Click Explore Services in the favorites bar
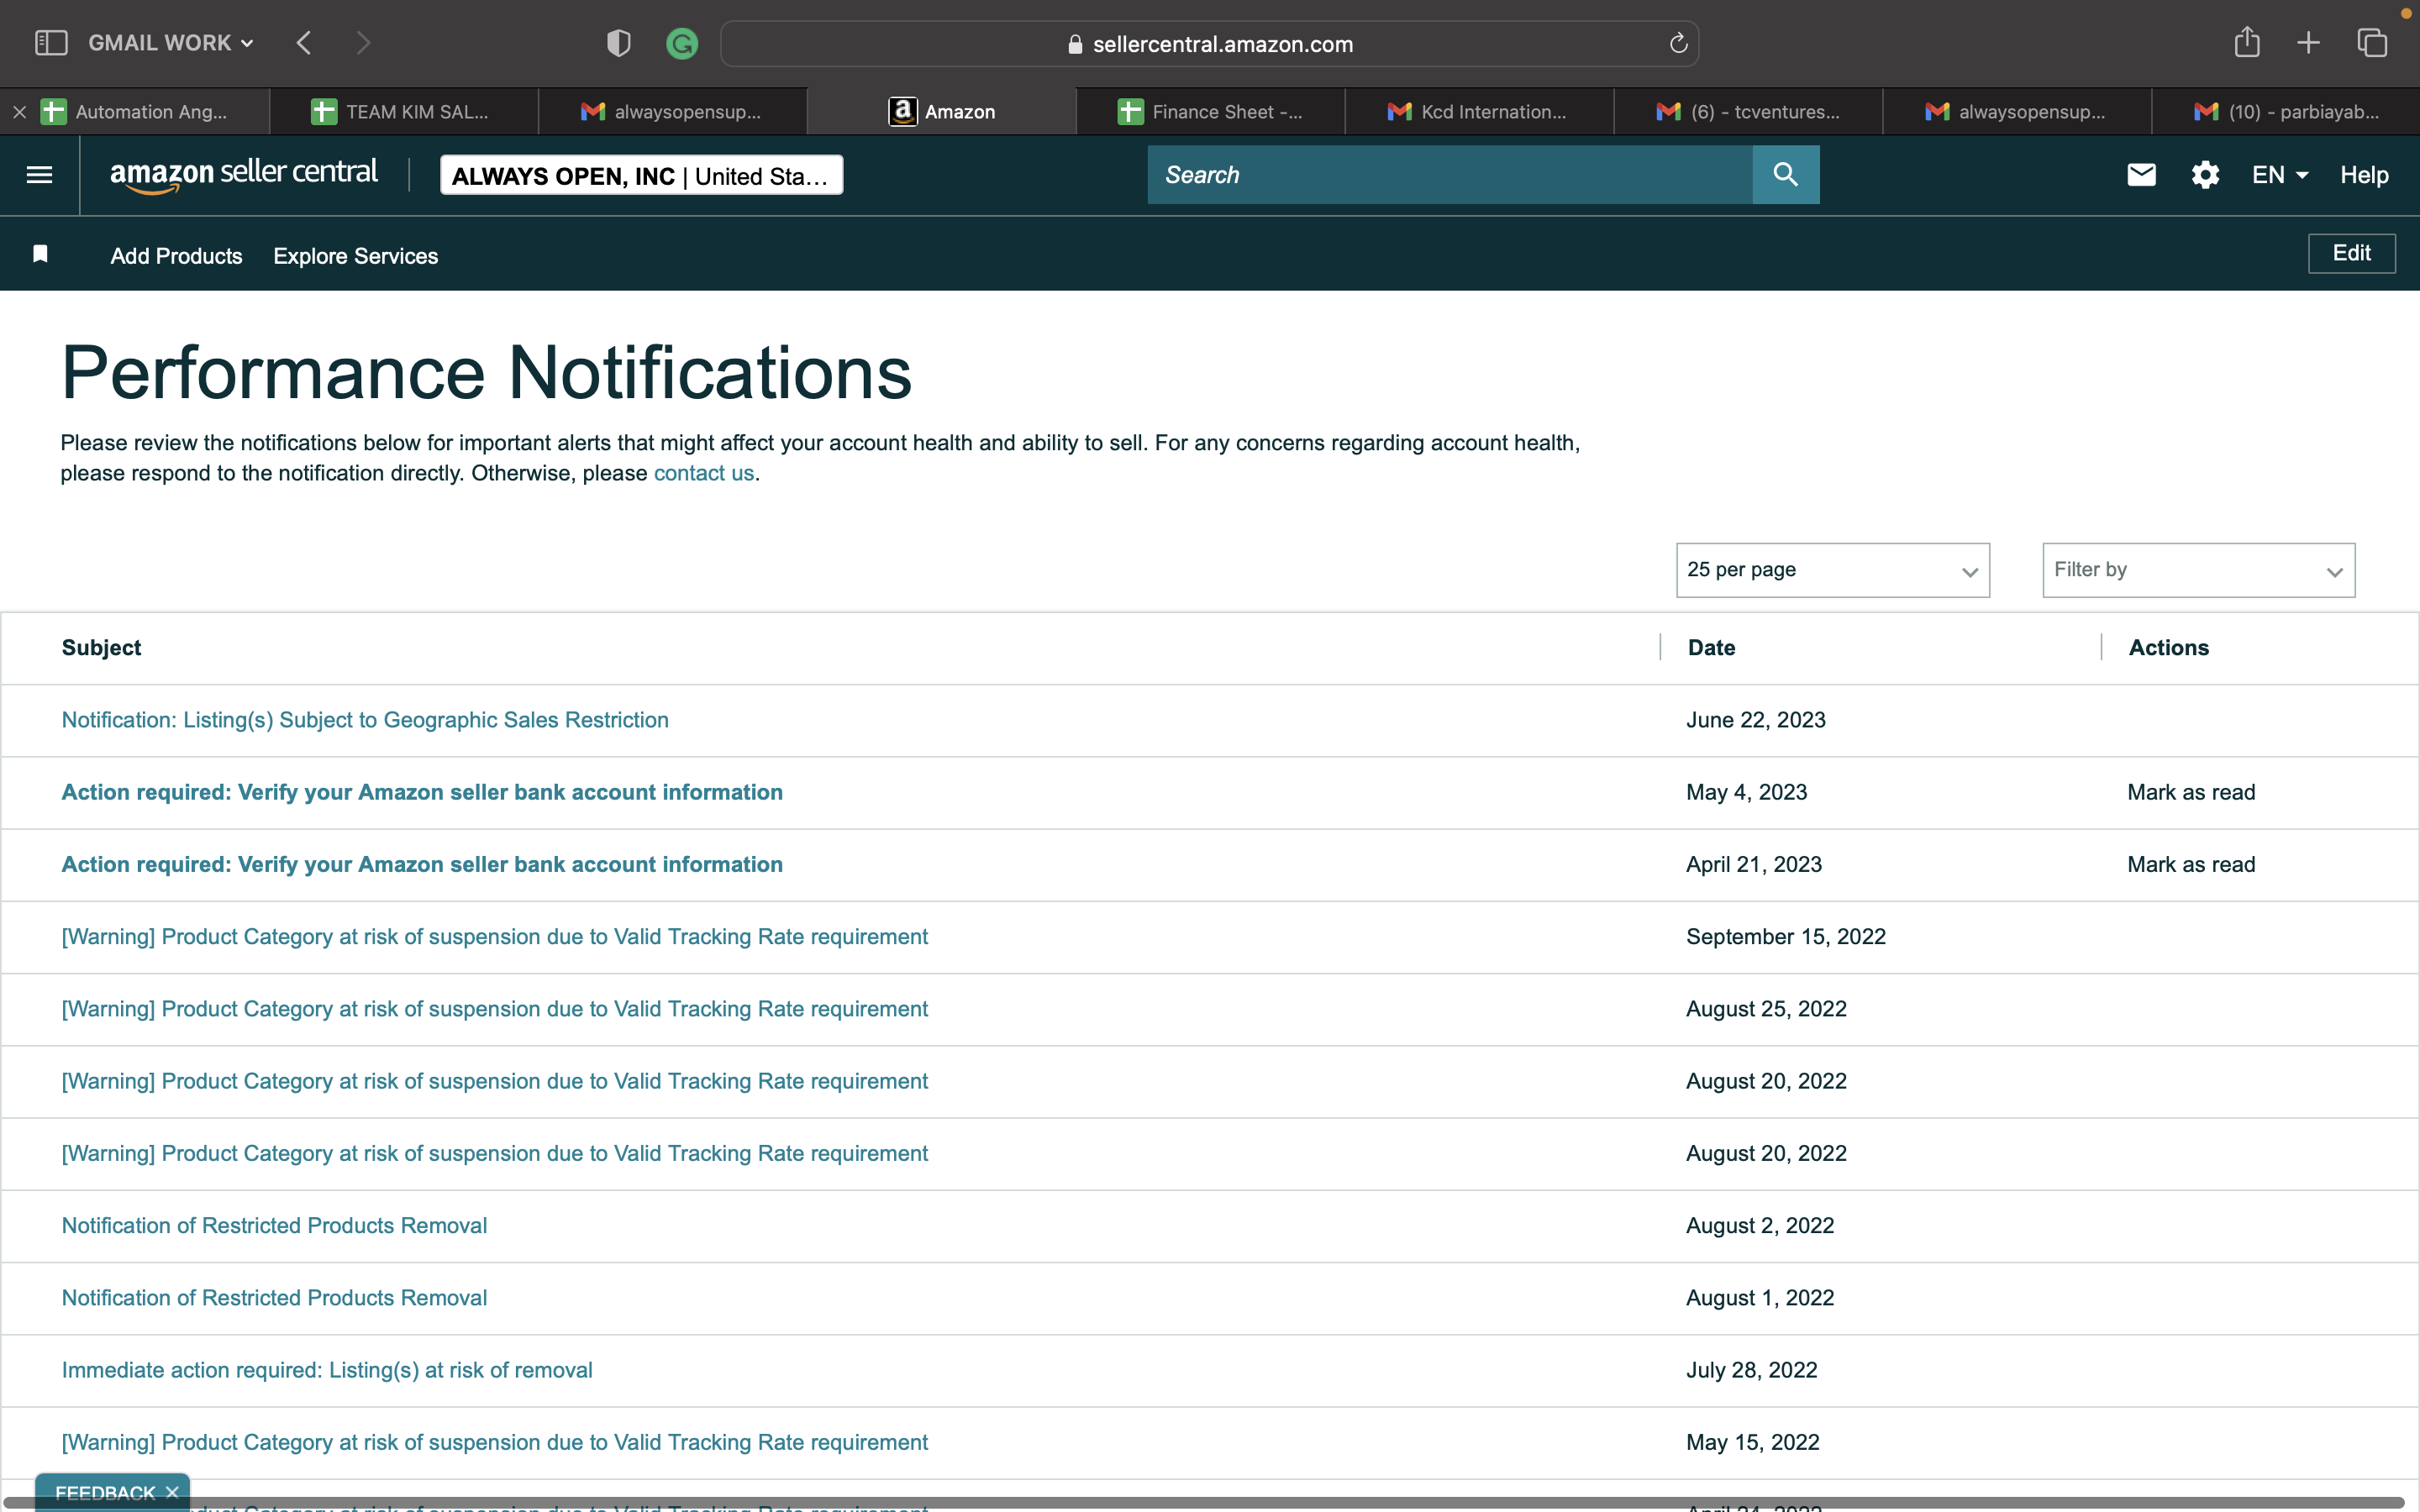Image resolution: width=2420 pixels, height=1512 pixels. click(x=356, y=256)
